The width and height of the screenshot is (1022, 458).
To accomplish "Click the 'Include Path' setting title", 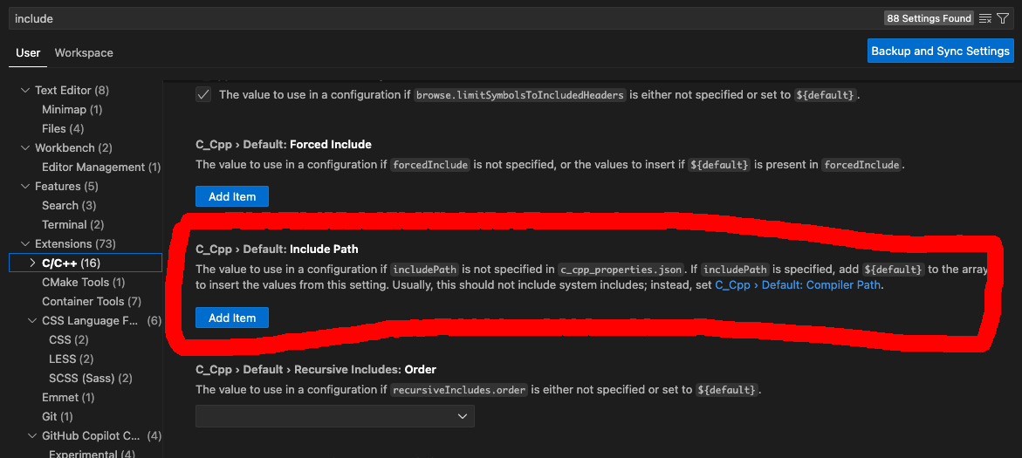I will (324, 249).
